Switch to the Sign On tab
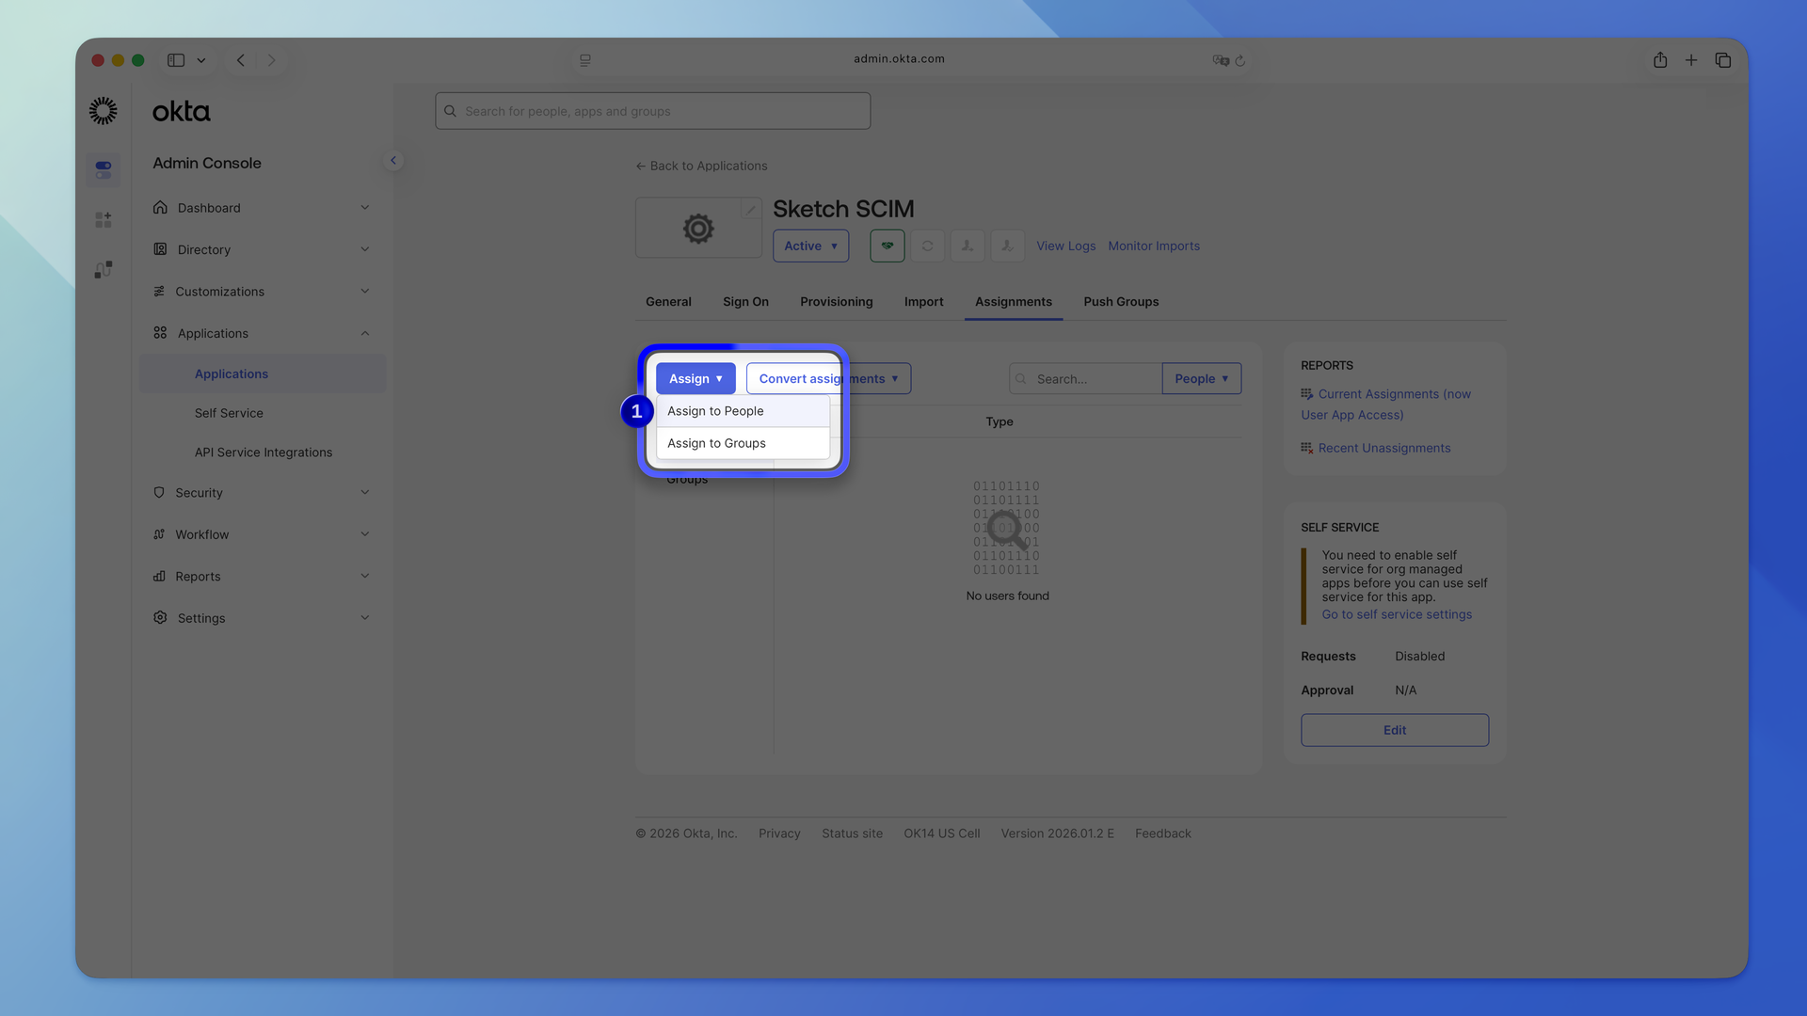The width and height of the screenshot is (1807, 1016). (x=745, y=302)
